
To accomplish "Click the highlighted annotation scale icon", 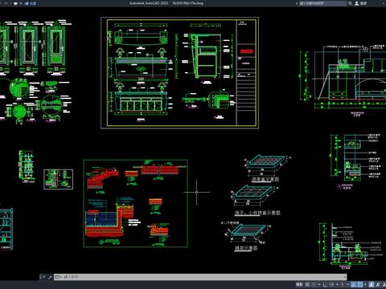I will point(372,284).
